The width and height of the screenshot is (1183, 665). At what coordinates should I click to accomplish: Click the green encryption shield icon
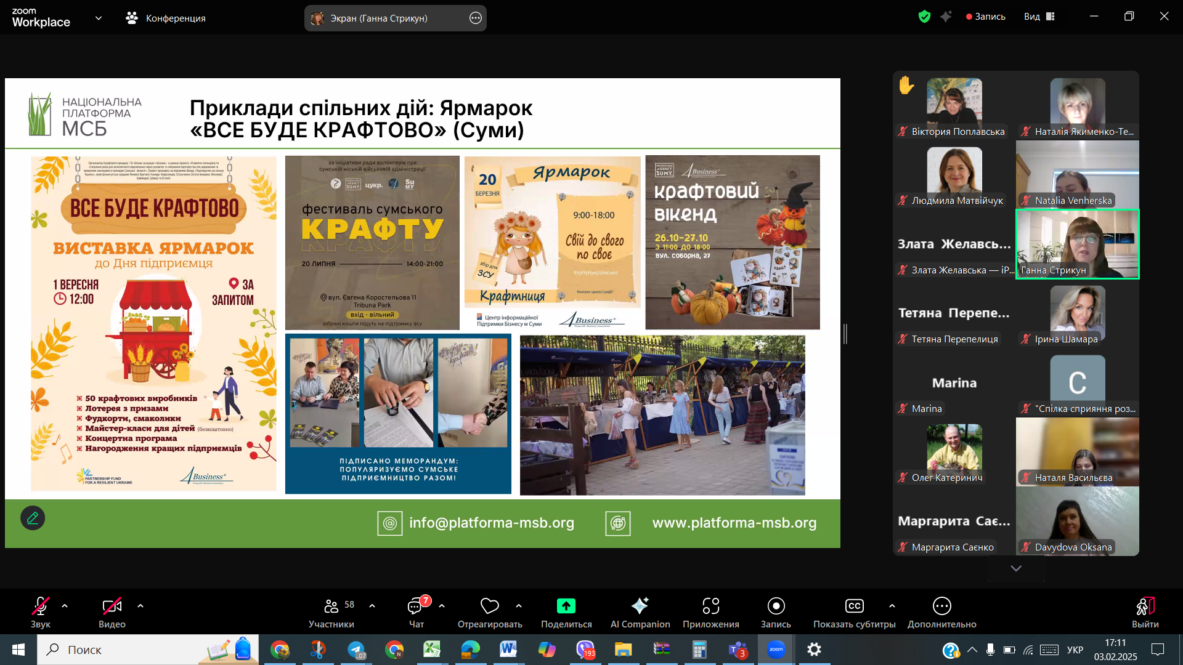[924, 17]
